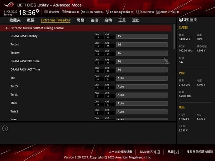Open the 高级 tab
This screenshot has width=215, height=161.
click(x=80, y=20)
